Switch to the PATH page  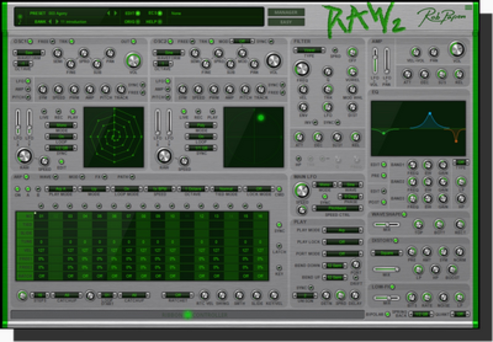click(x=132, y=177)
